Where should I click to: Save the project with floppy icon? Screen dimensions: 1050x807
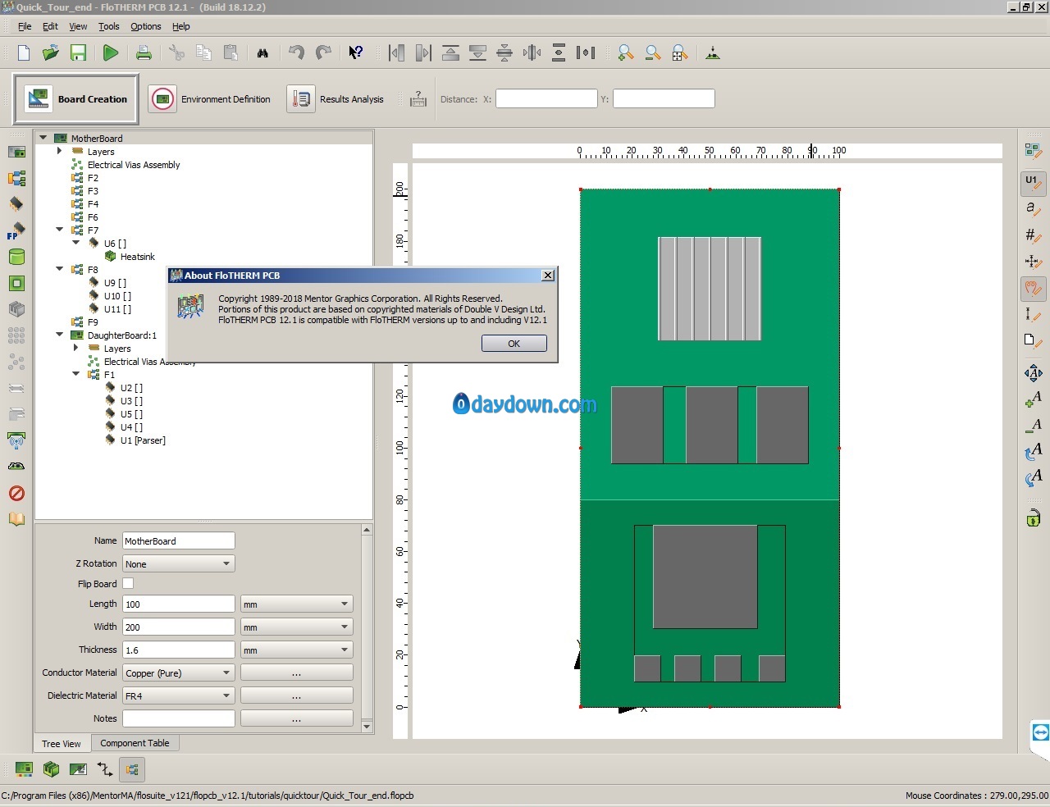tap(78, 53)
